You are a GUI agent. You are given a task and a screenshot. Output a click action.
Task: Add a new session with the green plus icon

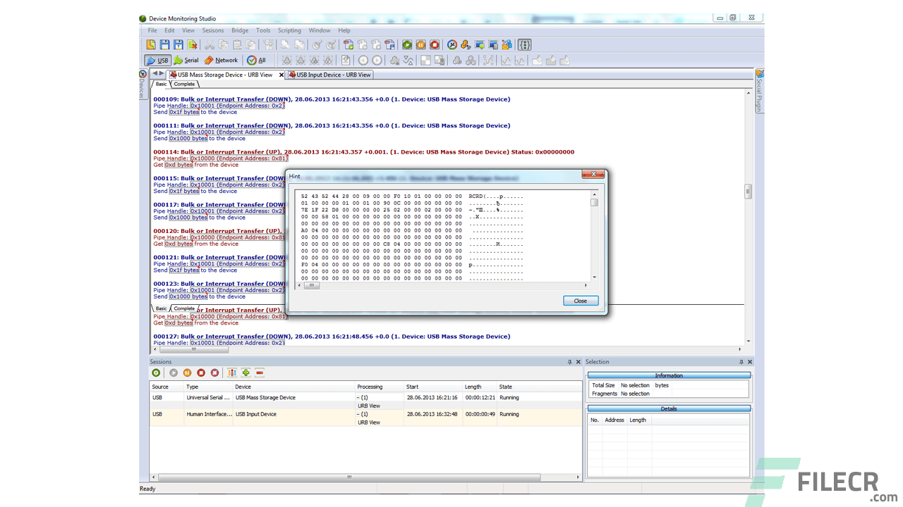(x=246, y=373)
